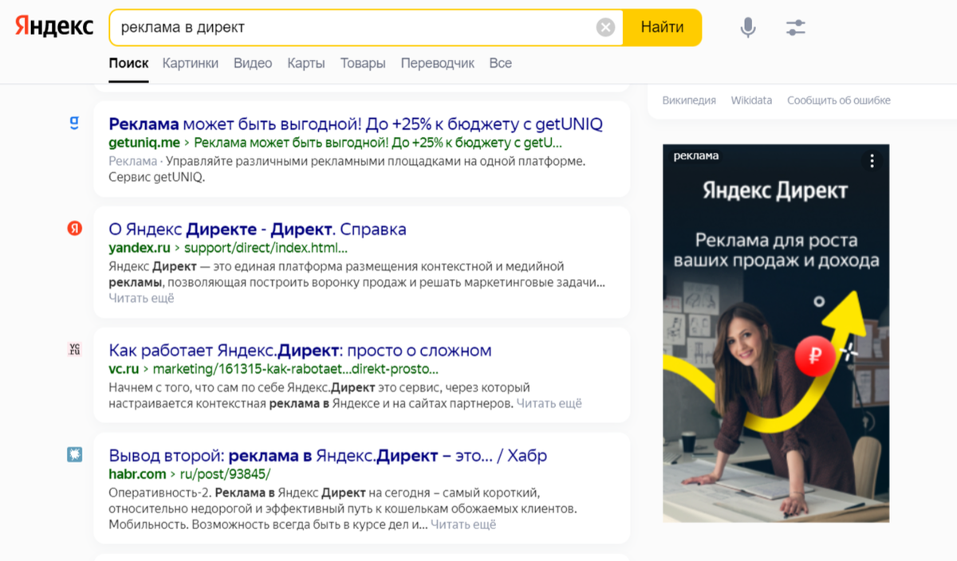The height and width of the screenshot is (561, 957).
Task: Open the Карты tab
Action: point(306,63)
